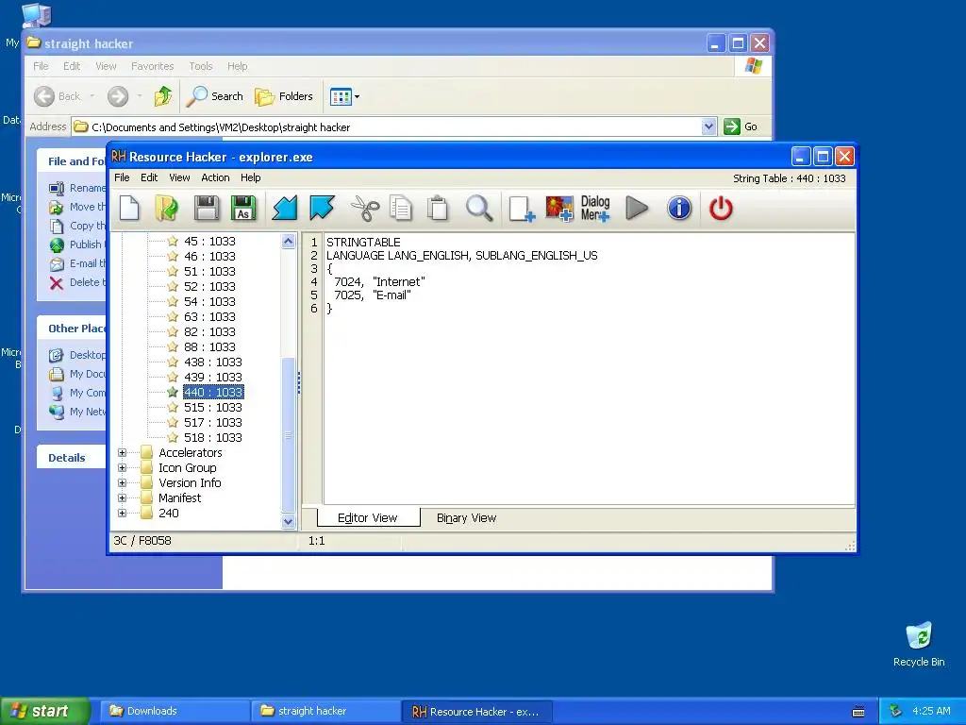Open Views dropdown in straight hacker window
This screenshot has width=966, height=725.
[x=344, y=96]
